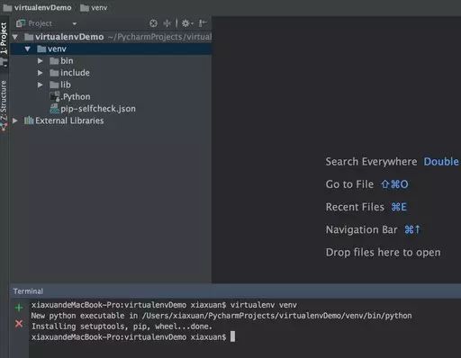Click the terminal command prompt line

point(133,337)
